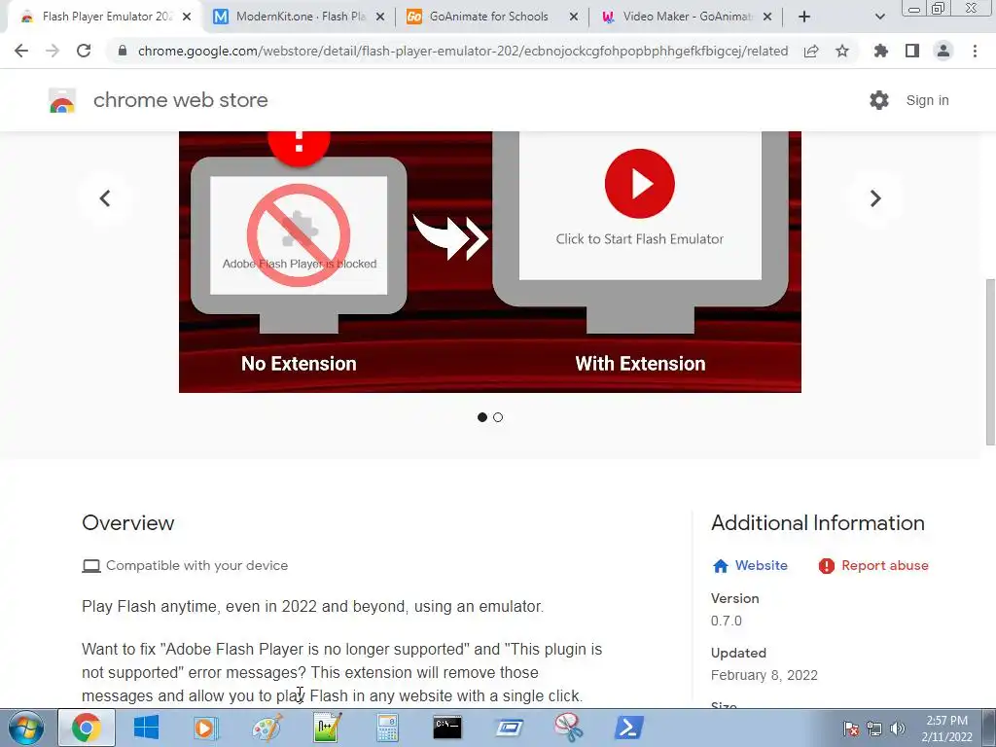Click the 'Compatible with your device' text
The height and width of the screenshot is (747, 996).
click(x=196, y=565)
